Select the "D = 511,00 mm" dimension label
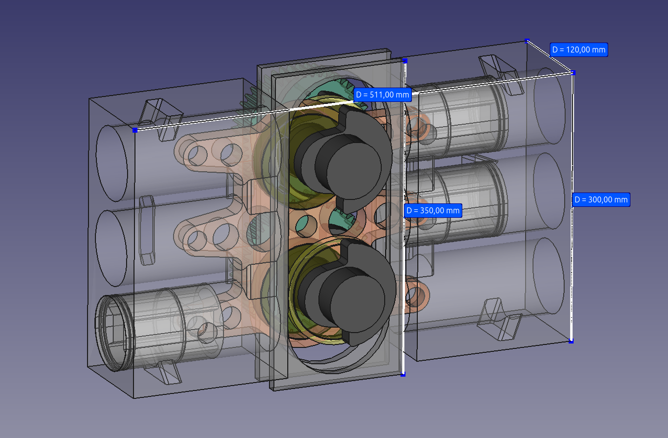668x438 pixels. 383,95
